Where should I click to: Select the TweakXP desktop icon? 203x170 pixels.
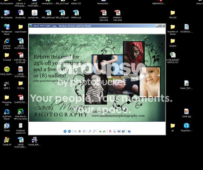(7, 142)
